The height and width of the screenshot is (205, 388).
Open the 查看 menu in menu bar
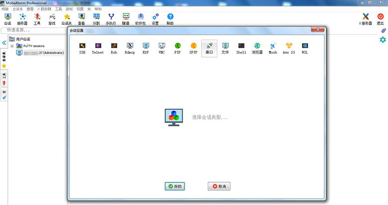coord(30,9)
